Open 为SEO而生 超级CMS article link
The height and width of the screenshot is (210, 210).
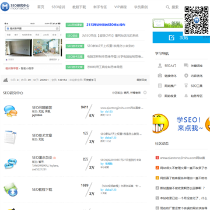pos(110,36)
